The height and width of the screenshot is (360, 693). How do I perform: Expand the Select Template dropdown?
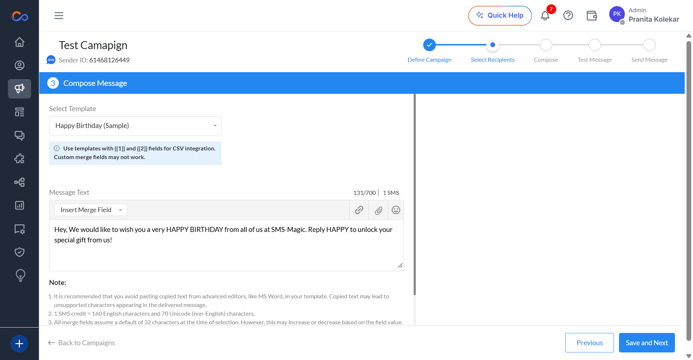(x=135, y=126)
